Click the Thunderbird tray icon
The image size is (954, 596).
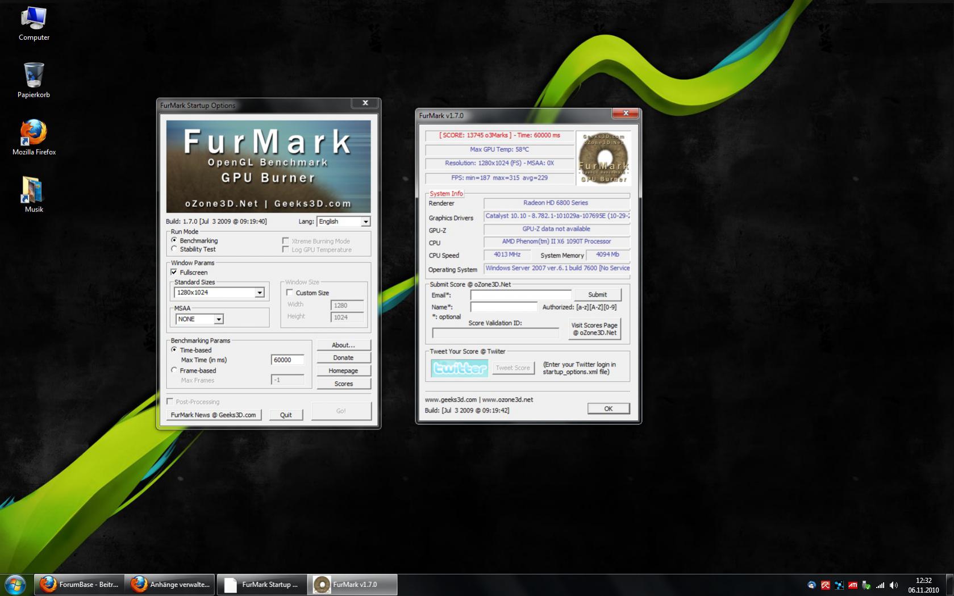[x=811, y=585]
